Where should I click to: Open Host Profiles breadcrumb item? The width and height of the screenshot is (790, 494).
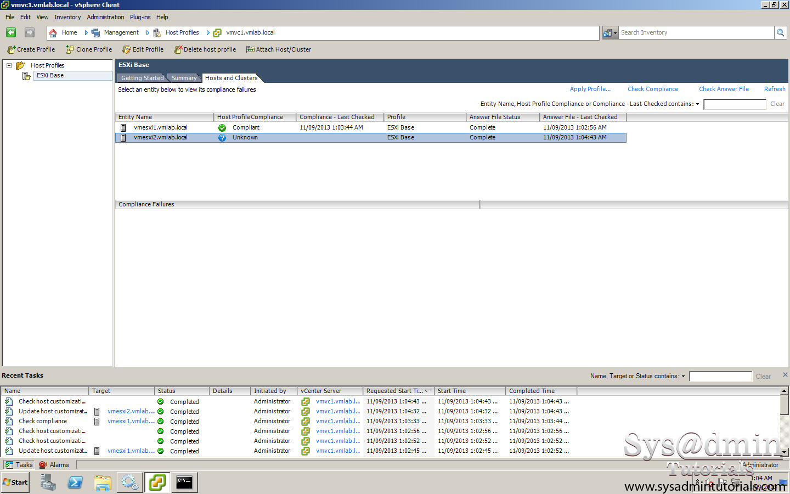(182, 32)
